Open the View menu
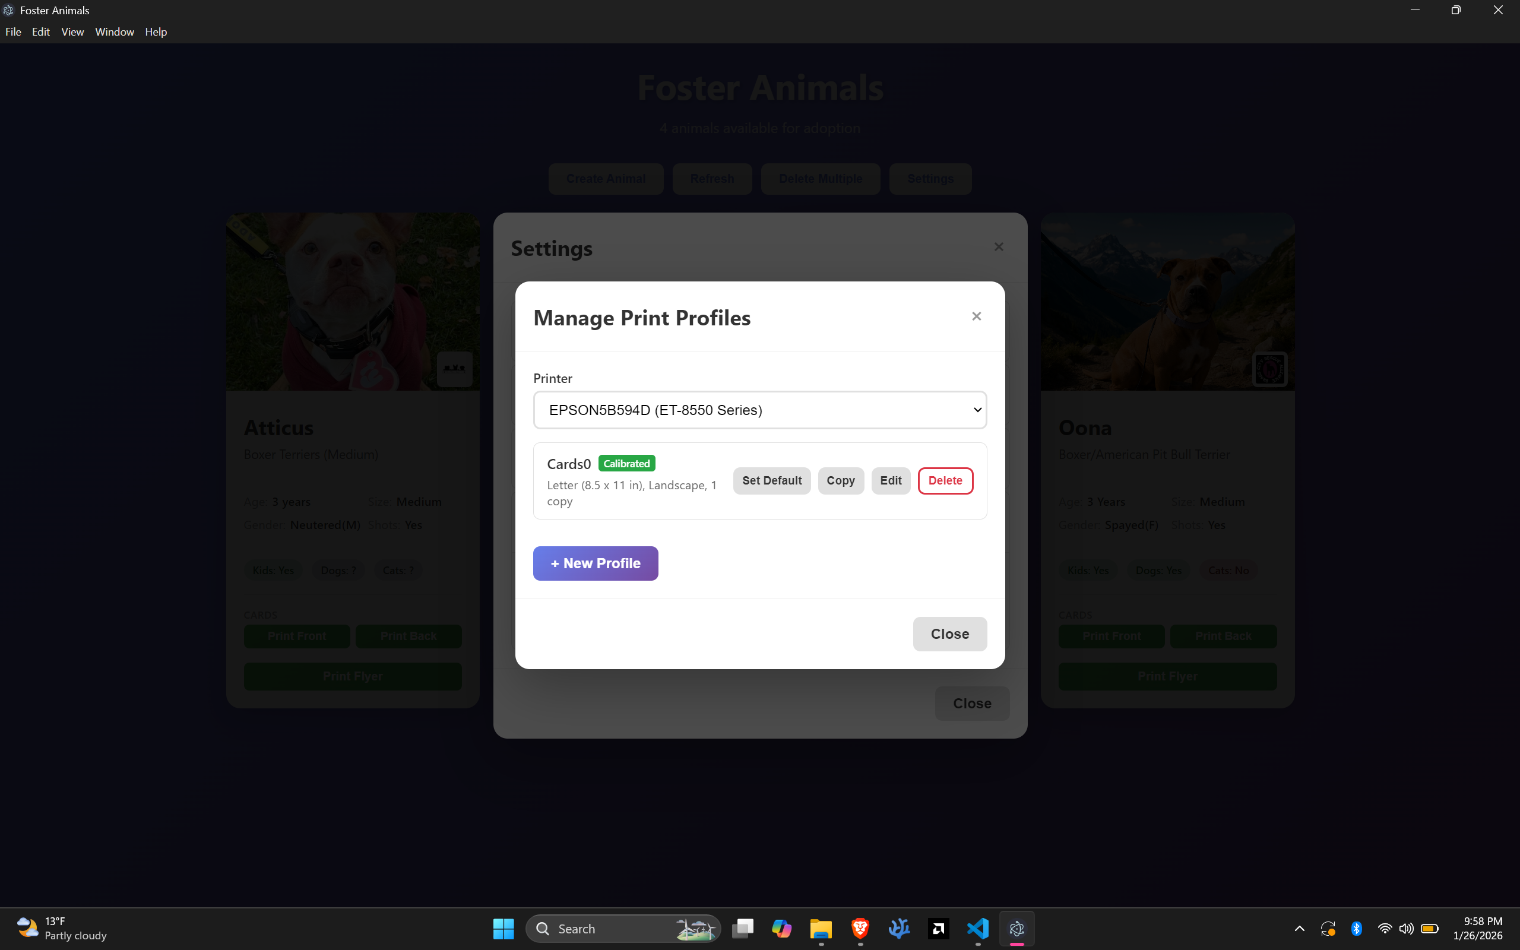This screenshot has height=950, width=1520. click(x=72, y=32)
